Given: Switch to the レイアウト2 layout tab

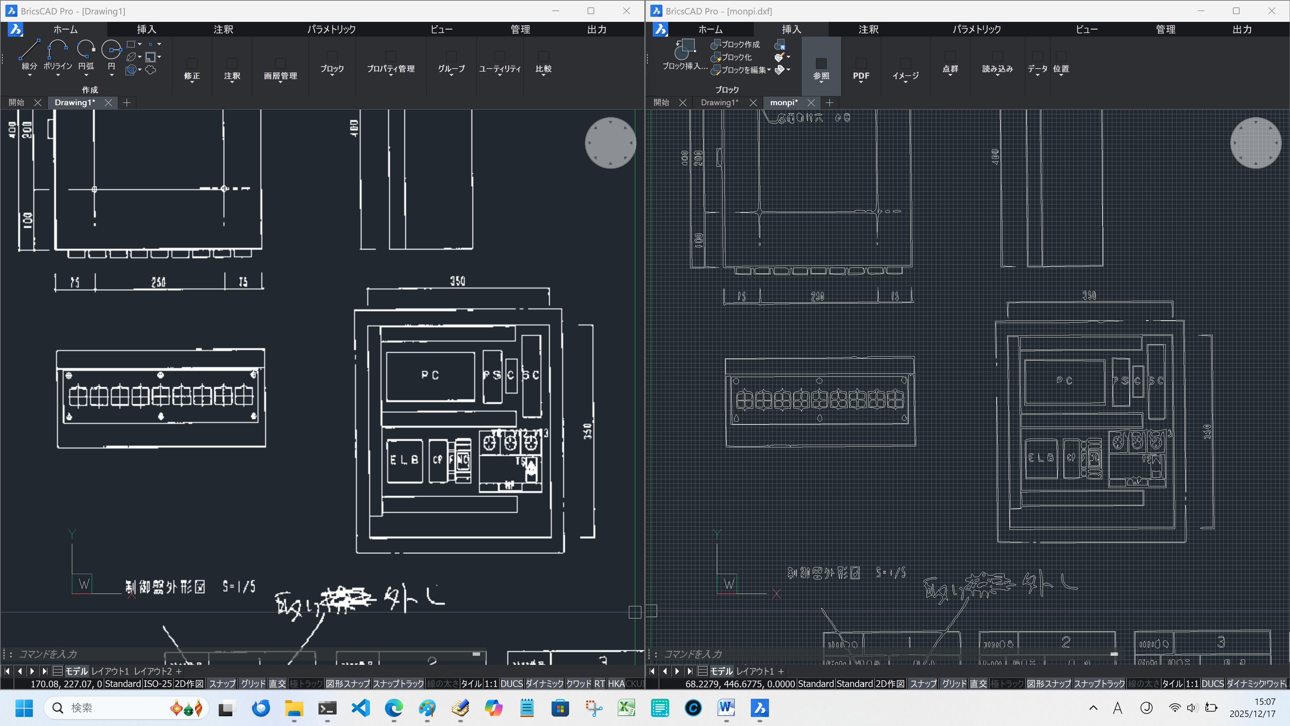Looking at the screenshot, I should [152, 671].
